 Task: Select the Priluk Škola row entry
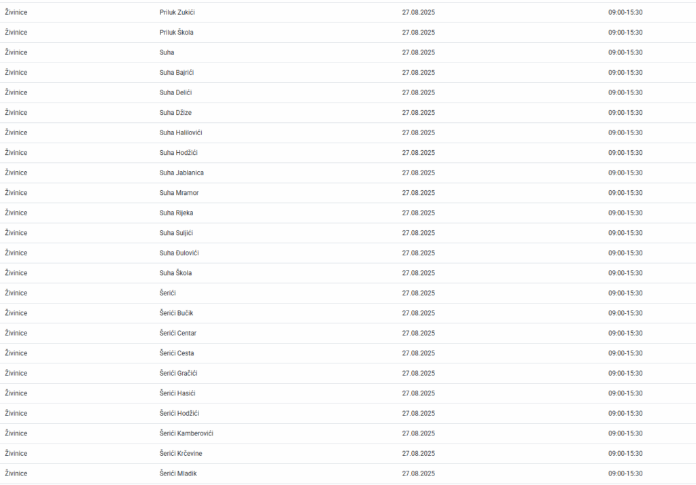(177, 33)
